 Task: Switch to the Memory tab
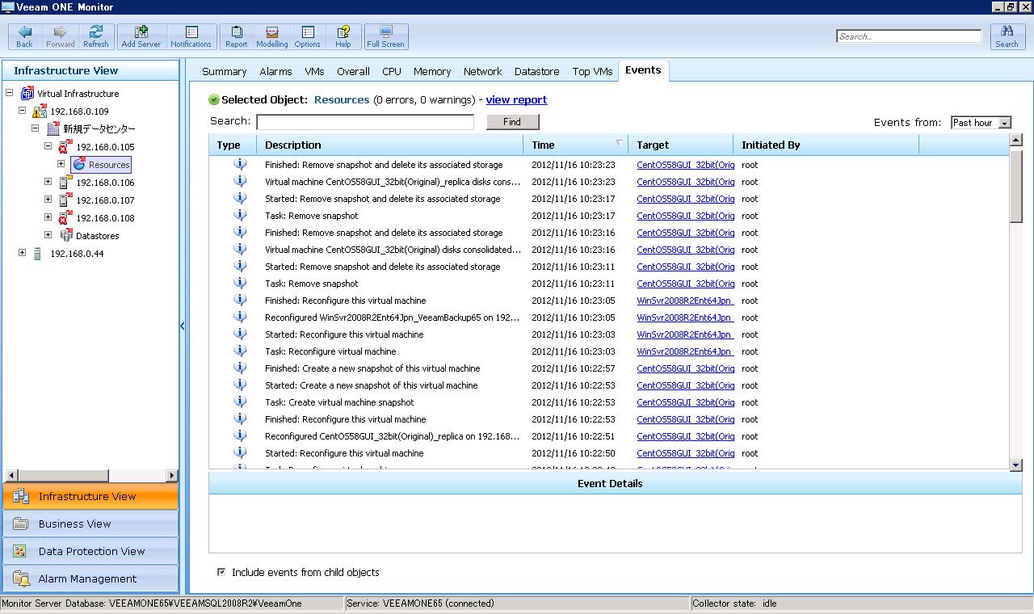tap(432, 71)
